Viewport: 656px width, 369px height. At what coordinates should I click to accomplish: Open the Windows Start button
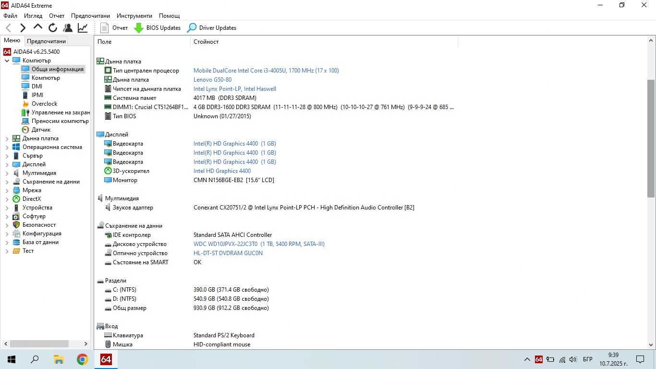(12, 359)
